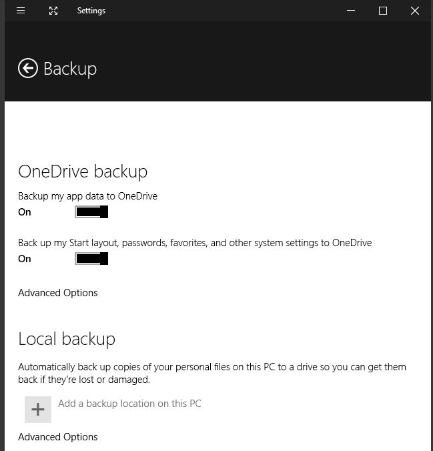Open the hamburger menu in title bar
Viewport: 433px width, 451px height.
click(21, 11)
